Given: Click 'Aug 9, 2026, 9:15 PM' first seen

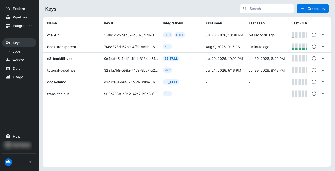Looking at the screenshot, I should (223, 47).
